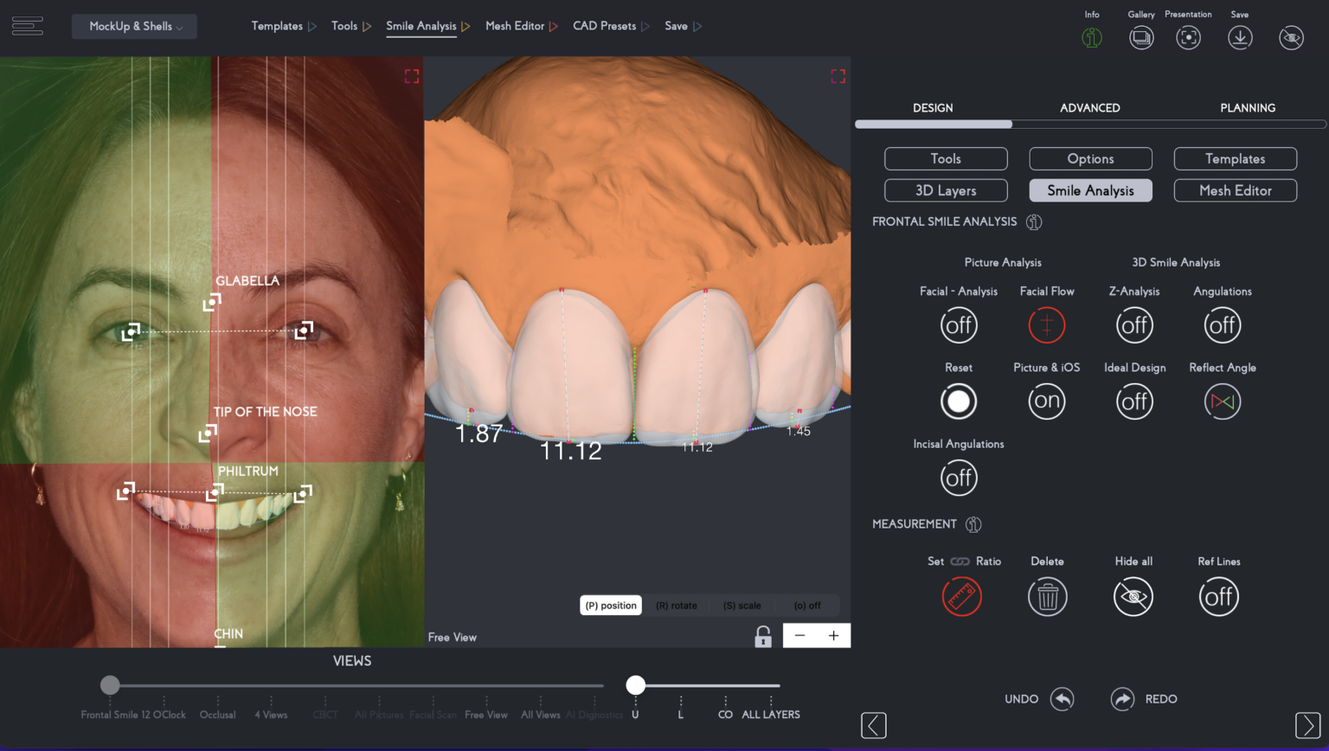Activate the Set Ratio ruler icon
This screenshot has width=1329, height=751.
click(961, 596)
